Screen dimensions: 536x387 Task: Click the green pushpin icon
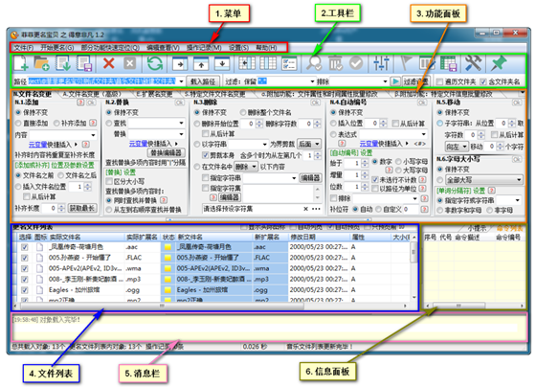point(498,63)
